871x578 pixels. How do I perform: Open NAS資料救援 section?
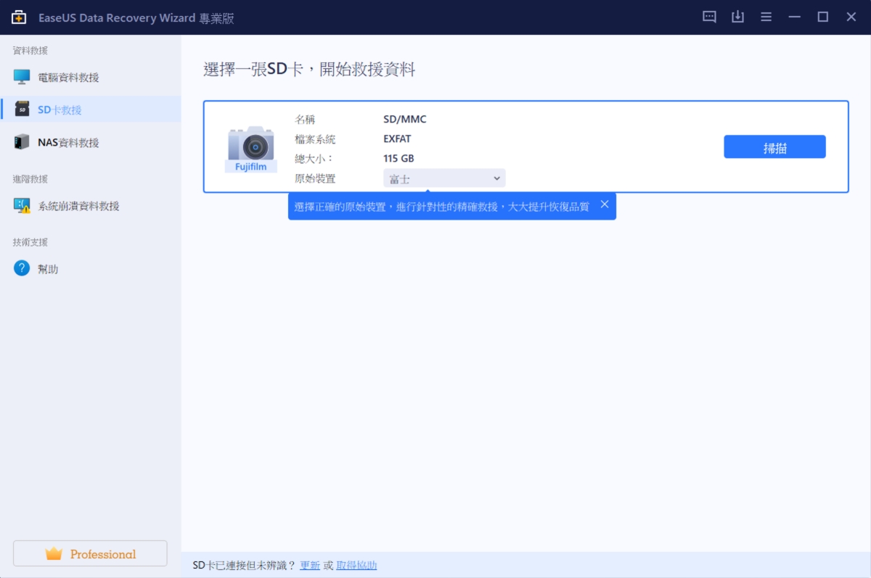91,142
